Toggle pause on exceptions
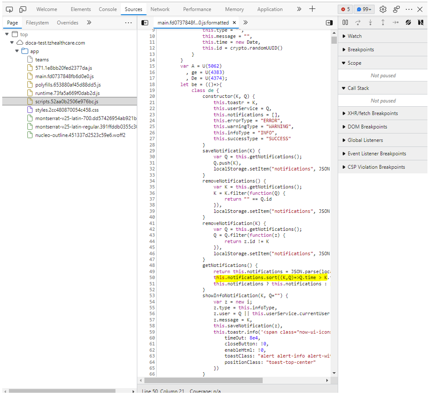 click(x=420, y=23)
